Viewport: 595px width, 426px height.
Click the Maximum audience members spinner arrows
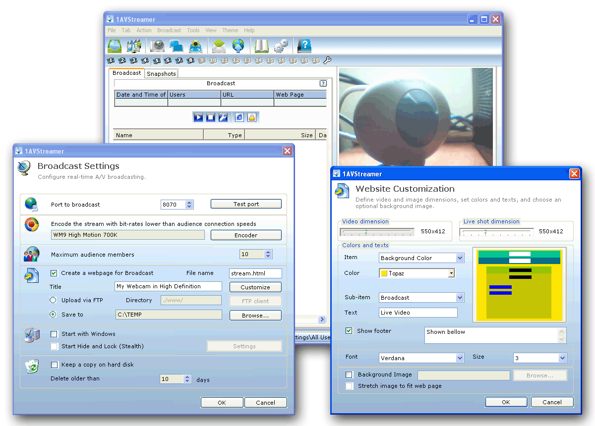click(x=268, y=254)
